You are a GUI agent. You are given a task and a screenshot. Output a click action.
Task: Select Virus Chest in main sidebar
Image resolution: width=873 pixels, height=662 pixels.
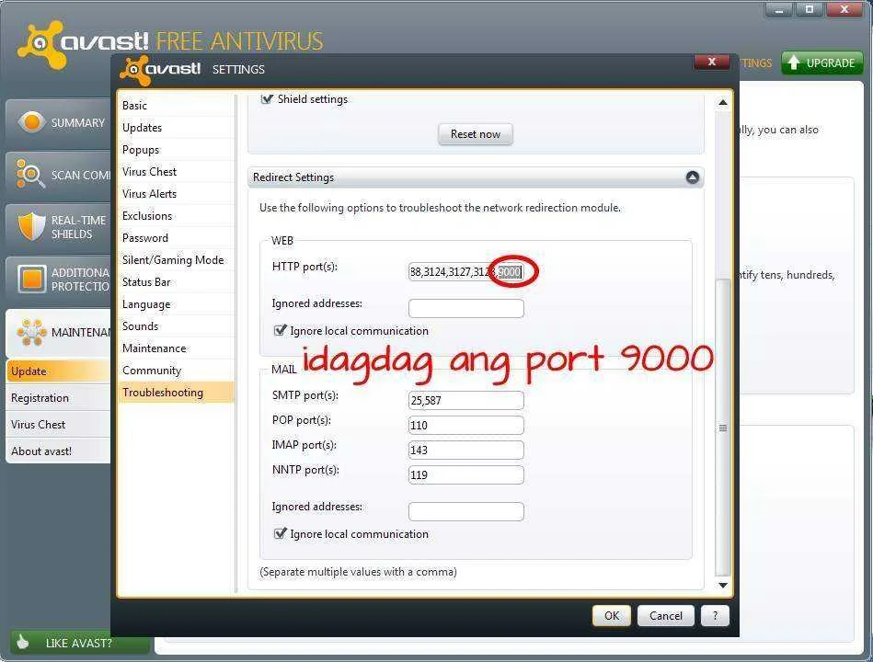(59, 425)
